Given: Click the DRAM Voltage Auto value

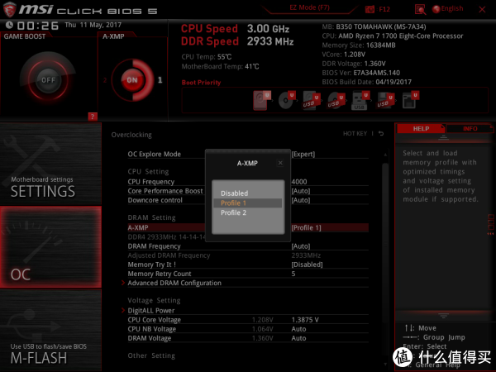Looking at the screenshot, I should [298, 338].
